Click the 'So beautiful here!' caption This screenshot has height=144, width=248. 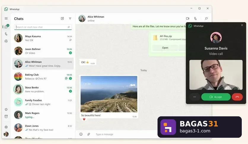pos(91,115)
